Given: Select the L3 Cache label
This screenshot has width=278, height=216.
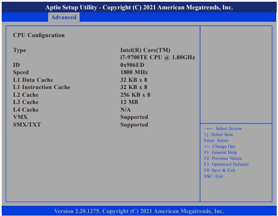Looking at the screenshot, I should click(x=26, y=102).
